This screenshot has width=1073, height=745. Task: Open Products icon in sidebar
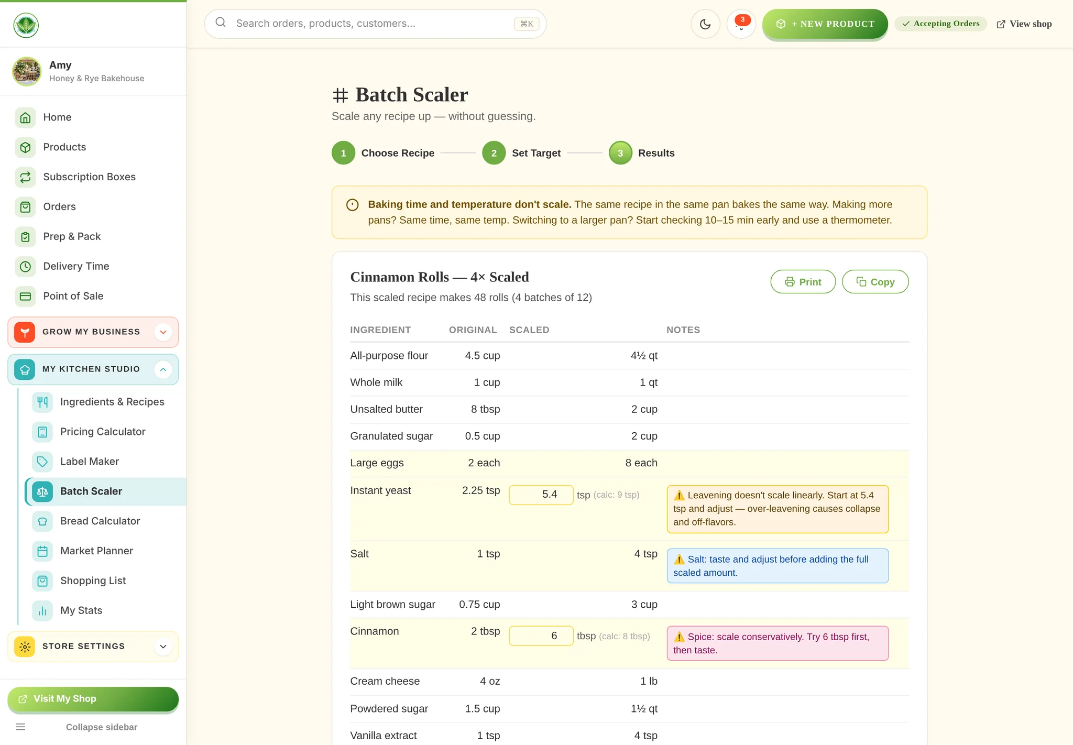pos(25,147)
